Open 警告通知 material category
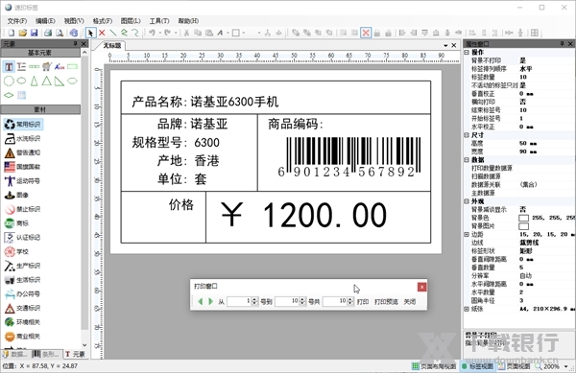576x373 pixels. coord(22,152)
